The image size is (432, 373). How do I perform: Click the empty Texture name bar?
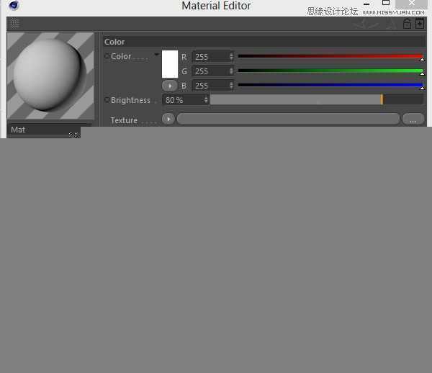(289, 119)
